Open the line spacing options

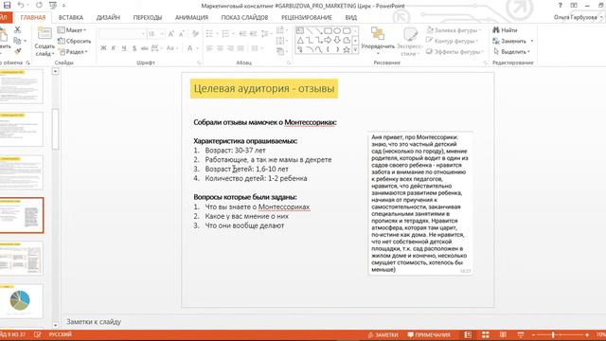[x=265, y=34]
